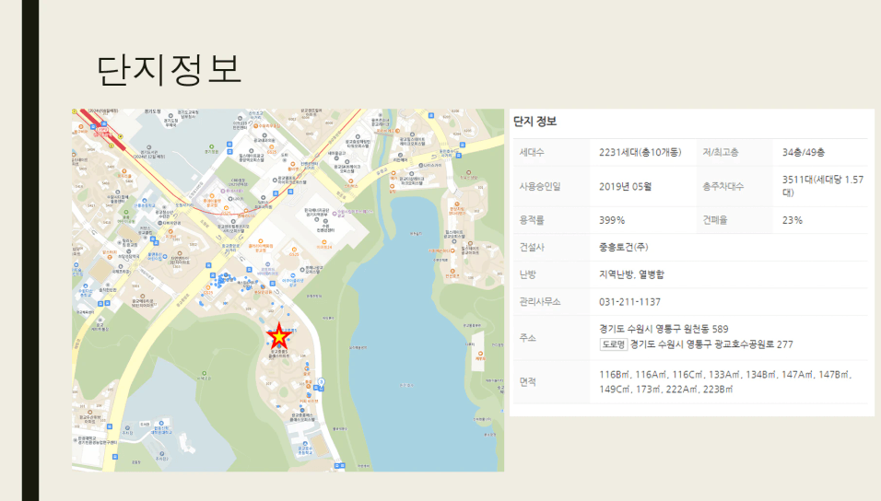Click the 총주차대수 label

point(723,186)
